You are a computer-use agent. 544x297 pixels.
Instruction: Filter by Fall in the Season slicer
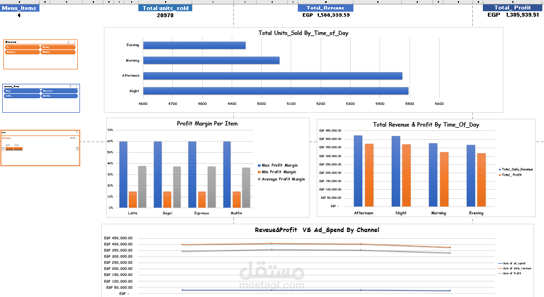(x=22, y=47)
